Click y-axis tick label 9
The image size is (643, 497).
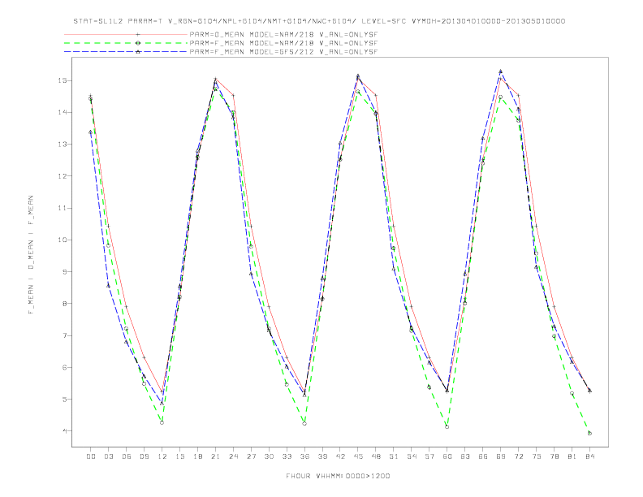[65, 271]
